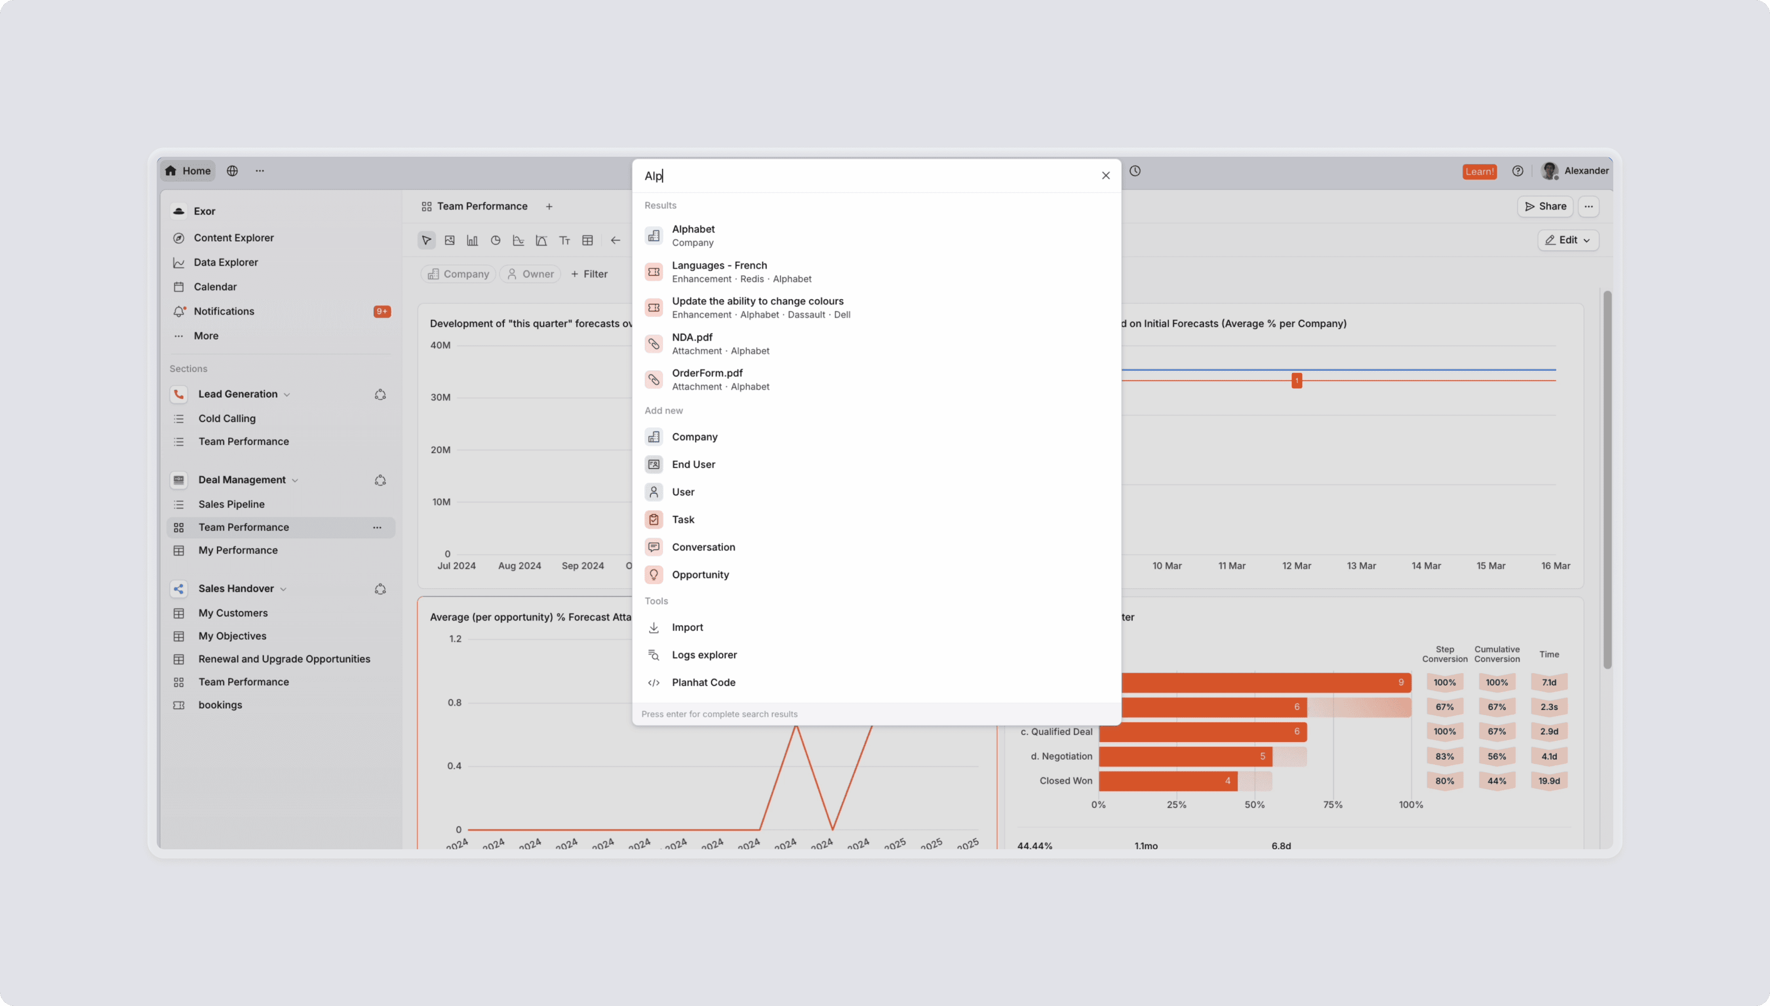Expand the Lead Generation section chevron

pyautogui.click(x=287, y=395)
